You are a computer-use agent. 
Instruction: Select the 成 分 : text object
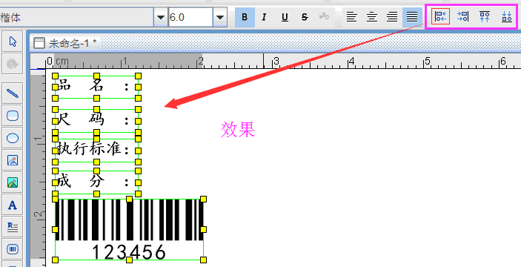point(96,182)
